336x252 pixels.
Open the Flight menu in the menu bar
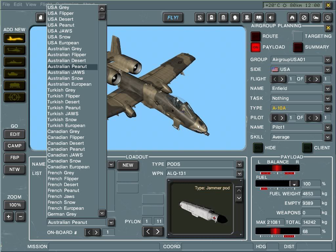click(45, 4)
